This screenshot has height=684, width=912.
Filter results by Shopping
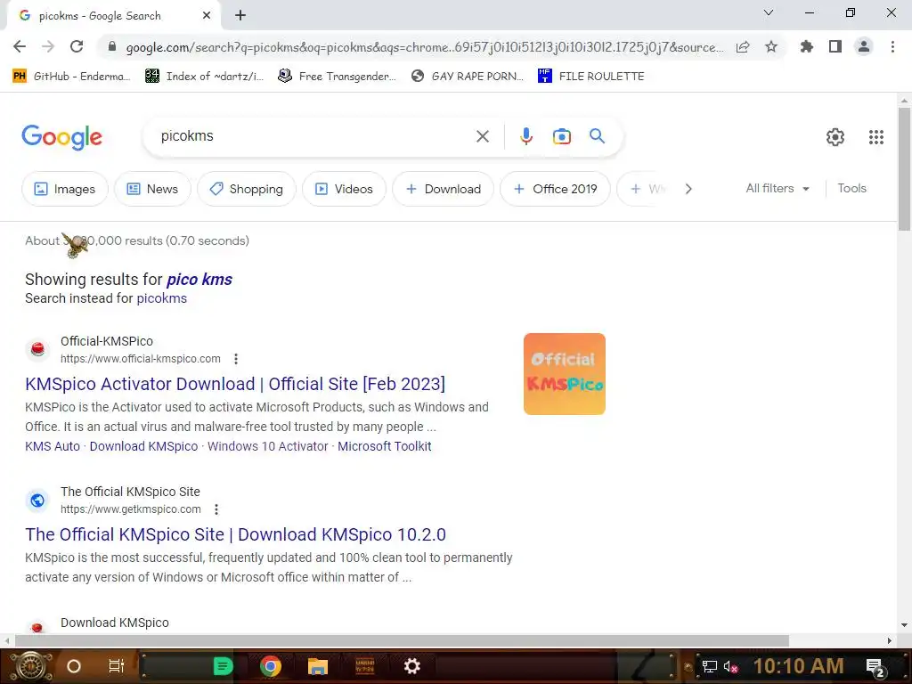click(247, 189)
